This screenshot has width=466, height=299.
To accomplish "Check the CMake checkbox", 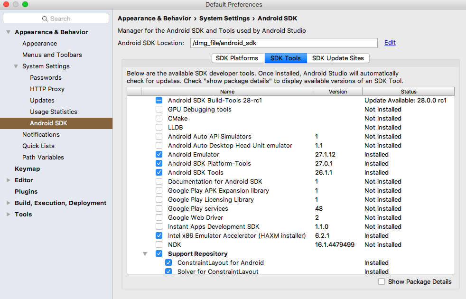I will (159, 118).
